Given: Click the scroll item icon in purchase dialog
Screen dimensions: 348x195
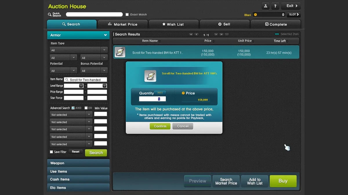Looking at the screenshot, I should point(150,76).
